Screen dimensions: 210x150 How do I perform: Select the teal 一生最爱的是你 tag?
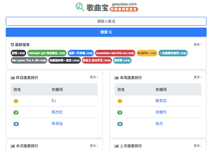[173, 53]
